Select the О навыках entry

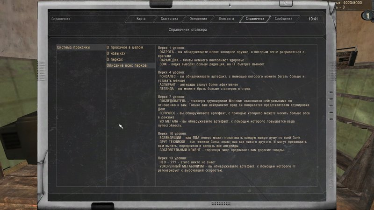coord(117,54)
